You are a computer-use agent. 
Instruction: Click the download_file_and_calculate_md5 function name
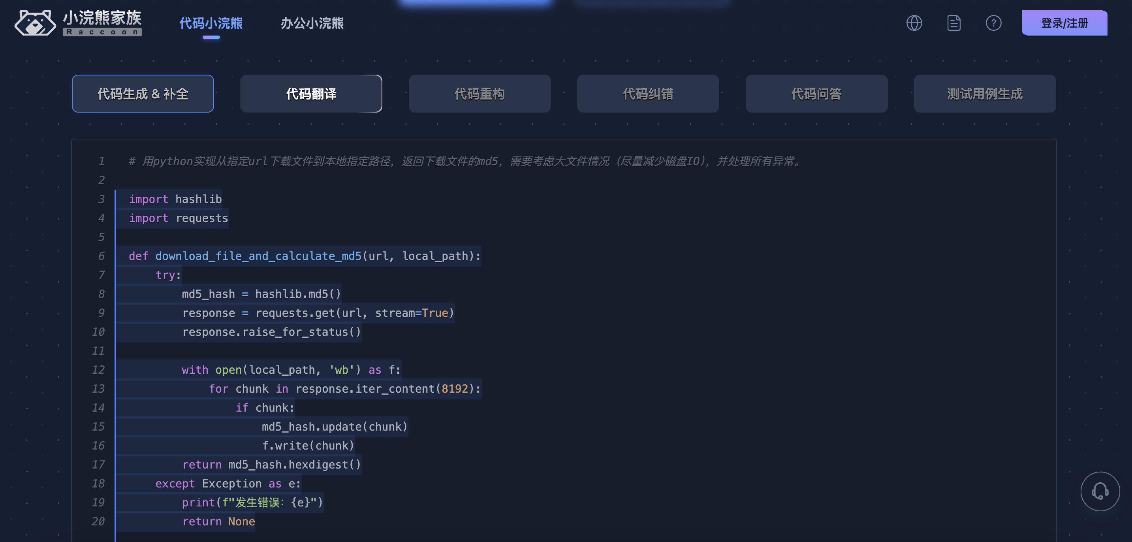click(x=258, y=256)
